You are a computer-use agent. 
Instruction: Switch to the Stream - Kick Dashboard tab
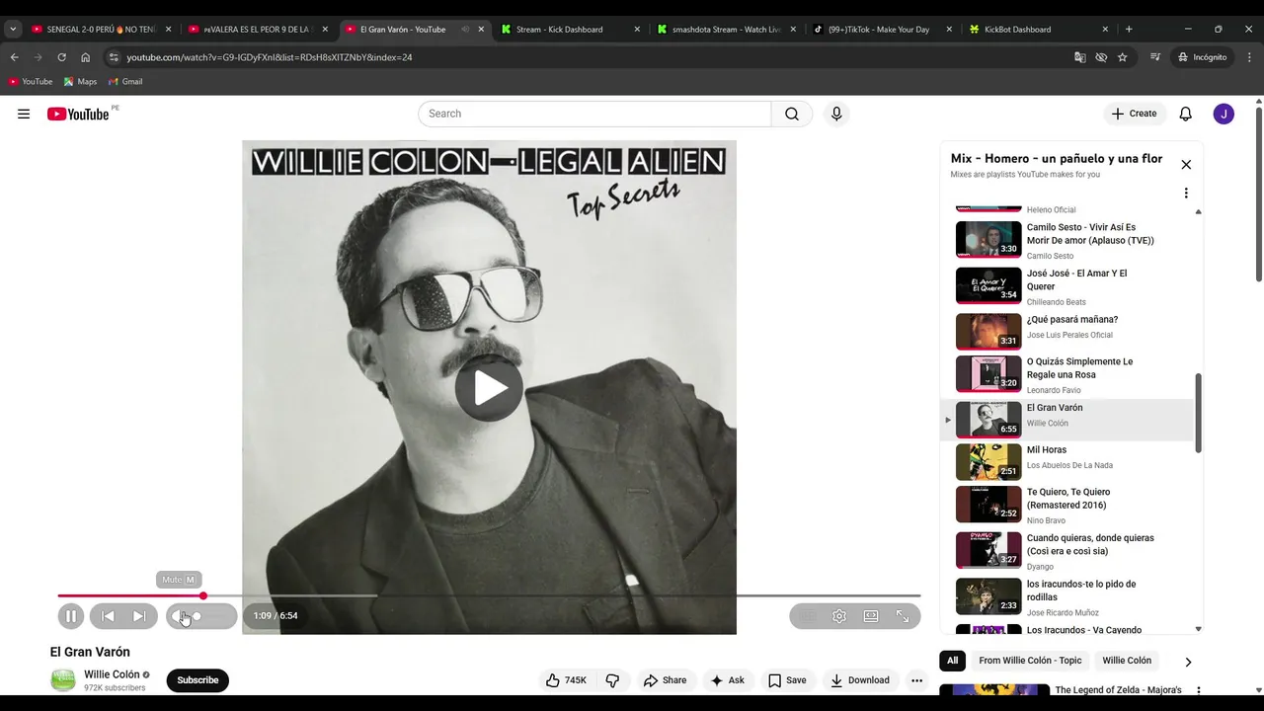coord(571,30)
